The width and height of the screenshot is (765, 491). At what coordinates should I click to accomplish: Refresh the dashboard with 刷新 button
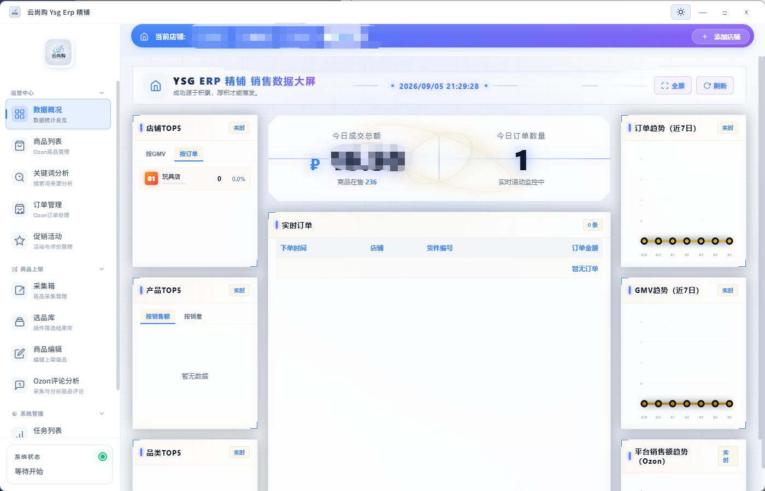(x=715, y=86)
